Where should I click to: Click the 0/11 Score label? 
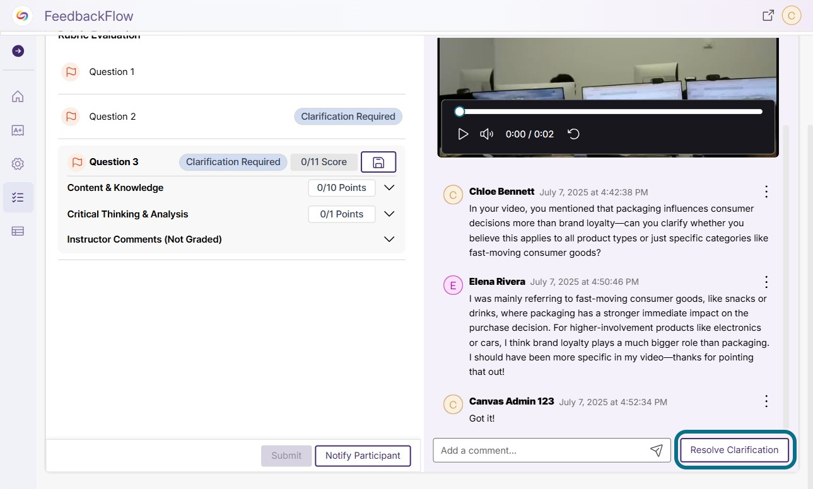[324, 162]
